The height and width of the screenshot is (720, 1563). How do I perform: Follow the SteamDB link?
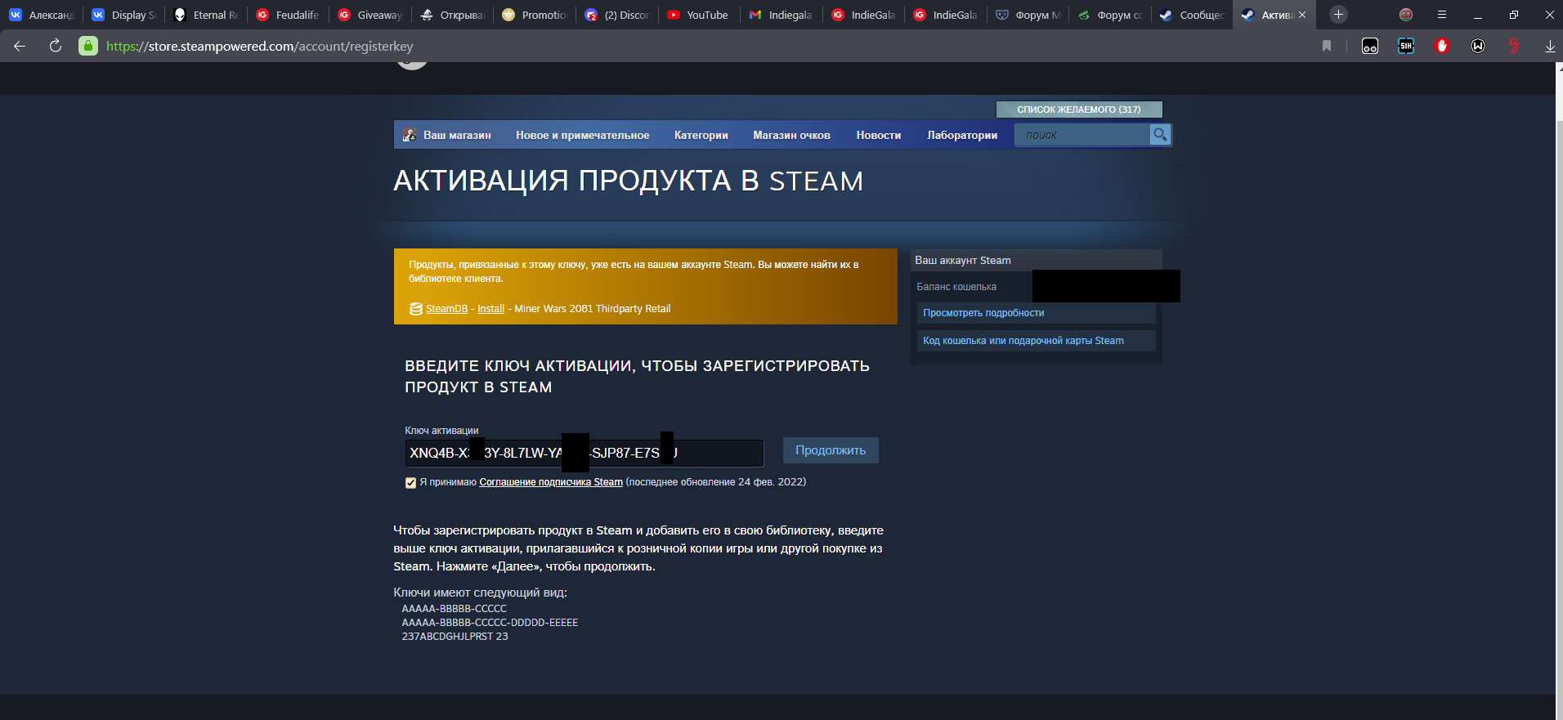[447, 309]
